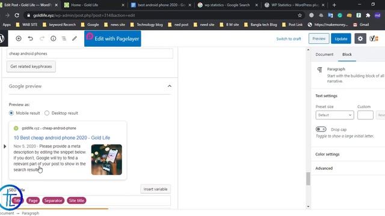Click the WordPress logo icon
The image size is (385, 216).
coord(2,38)
